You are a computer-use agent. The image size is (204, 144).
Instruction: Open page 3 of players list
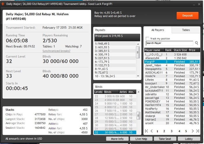(171, 131)
